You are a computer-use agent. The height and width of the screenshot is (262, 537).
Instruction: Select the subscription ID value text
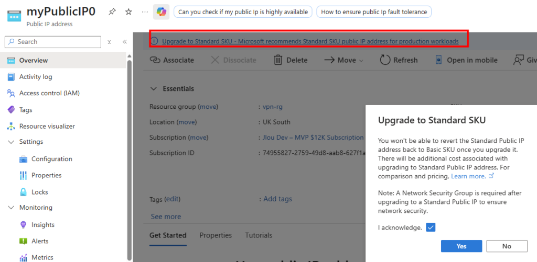(314, 153)
